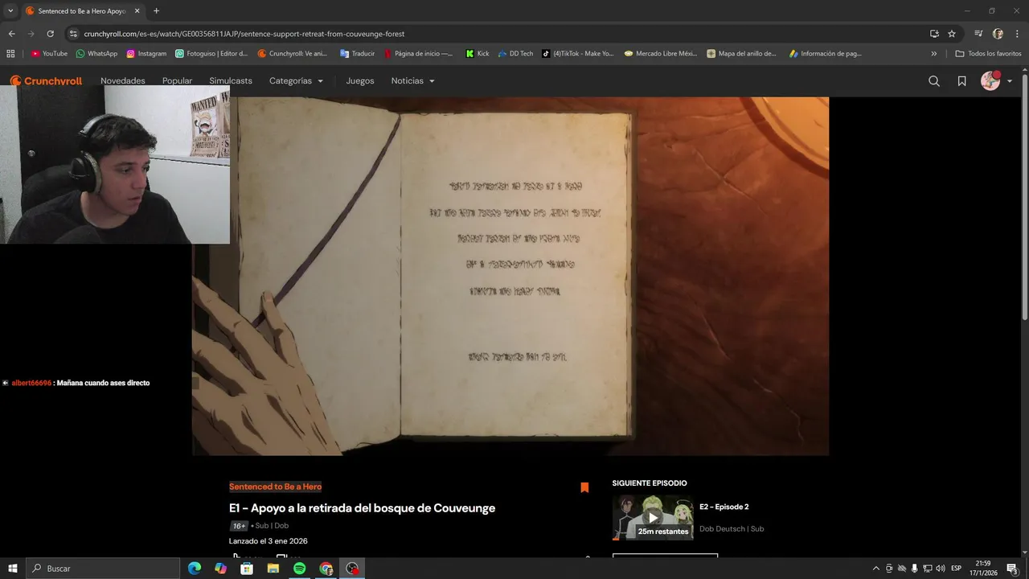Viewport: 1029px width, 579px height.
Task: Open a new browser tab
Action: coord(156,11)
